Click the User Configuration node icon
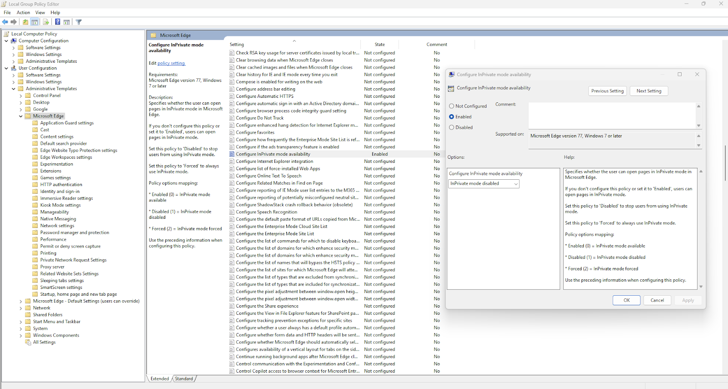Viewport: 728px width, 389px height. [14, 68]
